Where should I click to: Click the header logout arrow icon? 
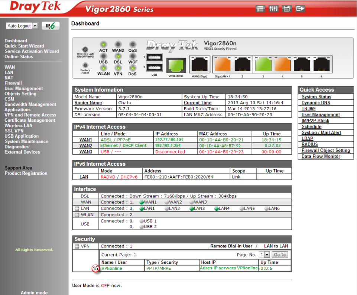click(300, 9)
